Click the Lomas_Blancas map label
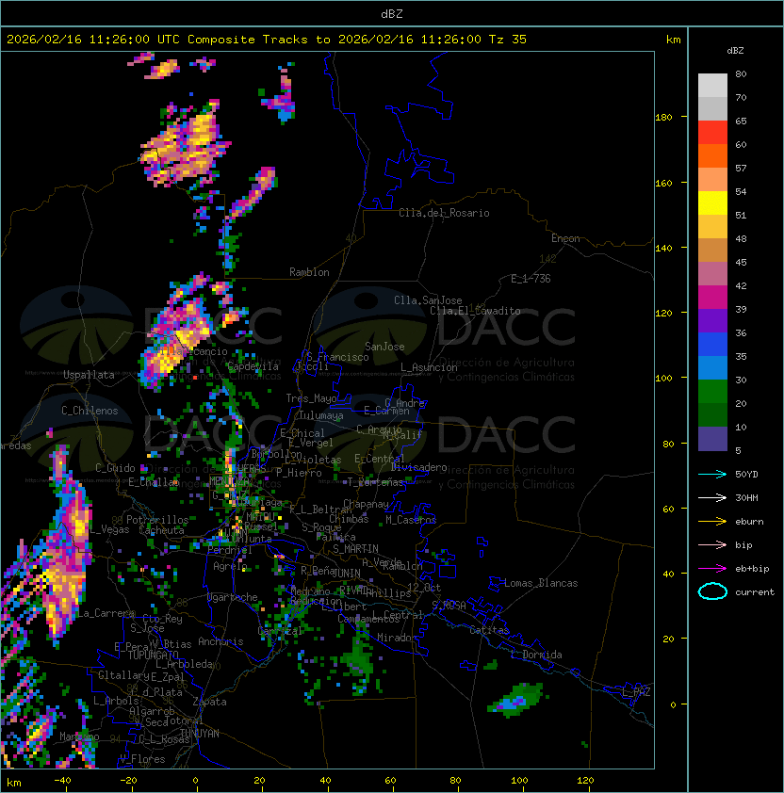Viewport: 784px width, 793px height. (541, 583)
